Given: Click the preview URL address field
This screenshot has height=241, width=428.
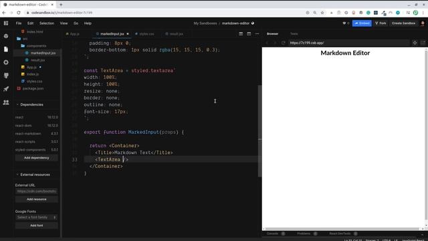Looking at the screenshot, I should (349, 43).
